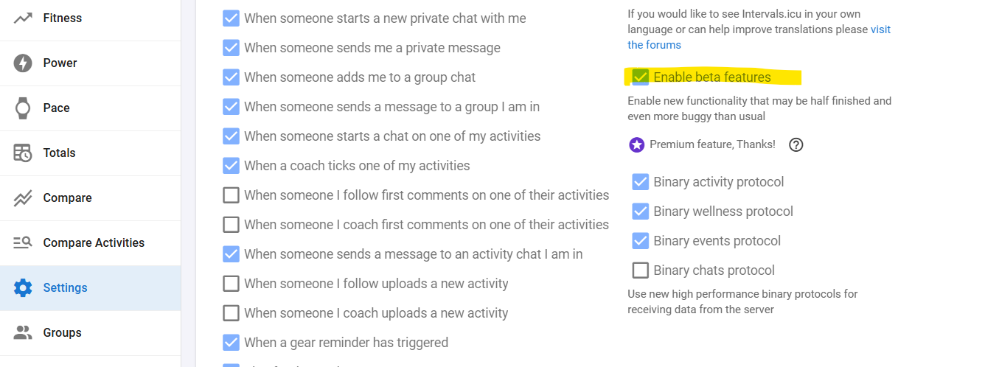Click the Totals table icon

click(23, 153)
